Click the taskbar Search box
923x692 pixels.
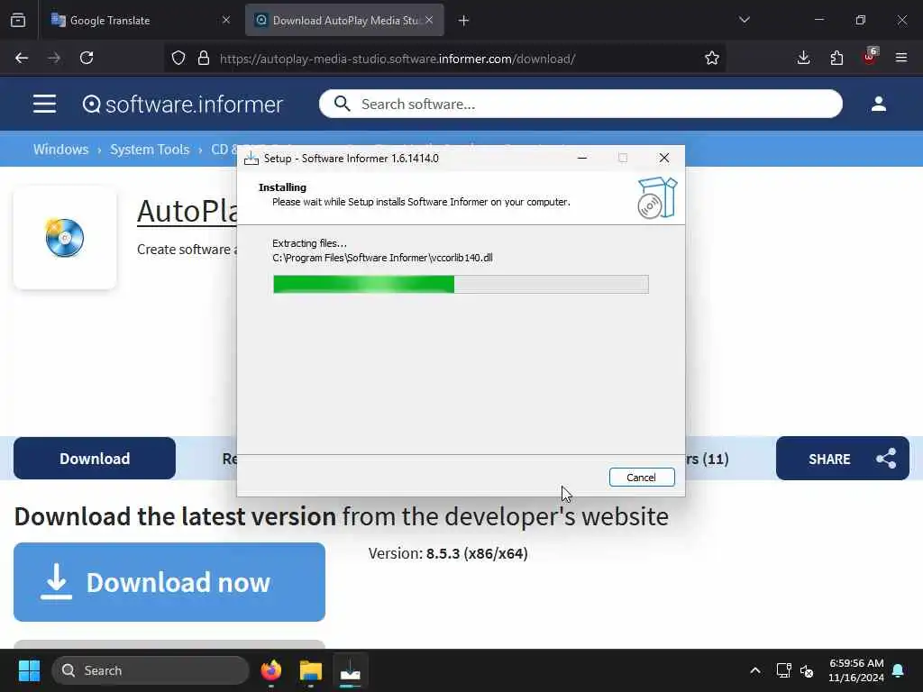pyautogui.click(x=151, y=670)
